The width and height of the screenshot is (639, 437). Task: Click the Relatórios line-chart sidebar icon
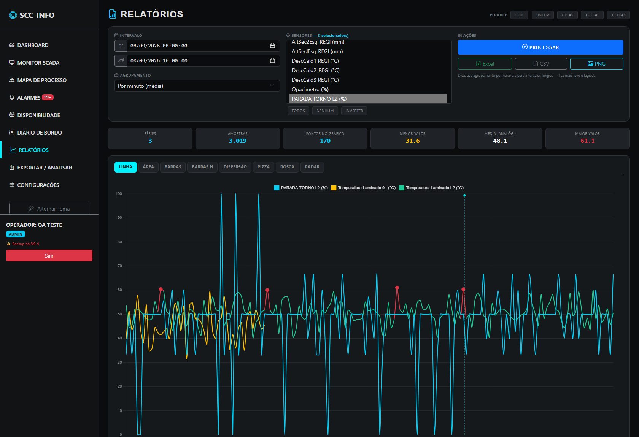click(13, 150)
